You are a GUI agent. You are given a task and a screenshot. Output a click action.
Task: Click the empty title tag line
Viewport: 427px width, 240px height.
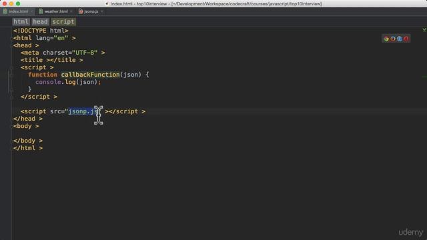point(52,60)
